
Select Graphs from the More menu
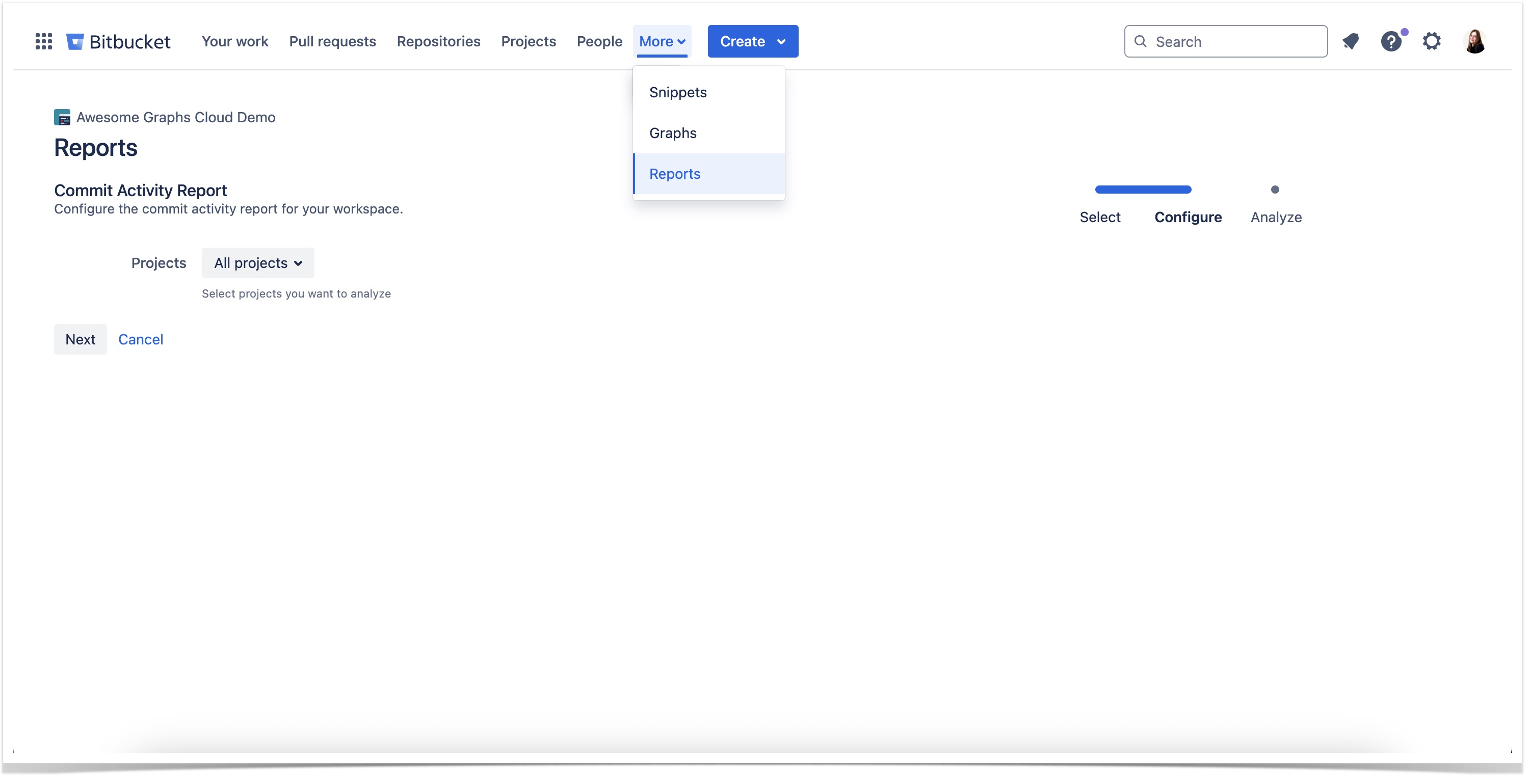click(x=672, y=133)
